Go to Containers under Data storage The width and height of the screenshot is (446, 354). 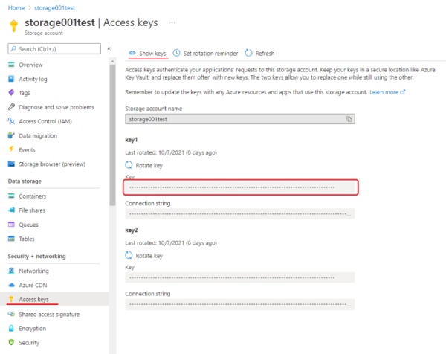click(32, 196)
